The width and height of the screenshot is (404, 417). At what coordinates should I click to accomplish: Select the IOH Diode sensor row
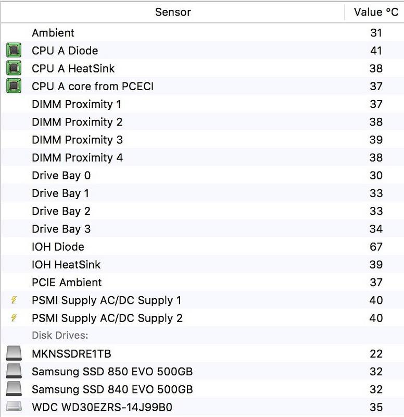[x=58, y=247]
